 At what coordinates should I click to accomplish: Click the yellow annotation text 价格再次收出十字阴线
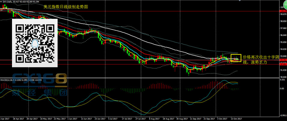pos(261,59)
